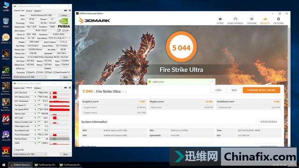The height and width of the screenshot is (168, 299).
Task: Switch to Validation tab in top GPU-Z
Action: click(37, 11)
